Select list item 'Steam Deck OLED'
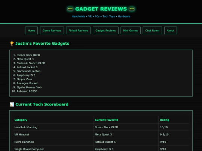202x151 pixels. (28, 55)
